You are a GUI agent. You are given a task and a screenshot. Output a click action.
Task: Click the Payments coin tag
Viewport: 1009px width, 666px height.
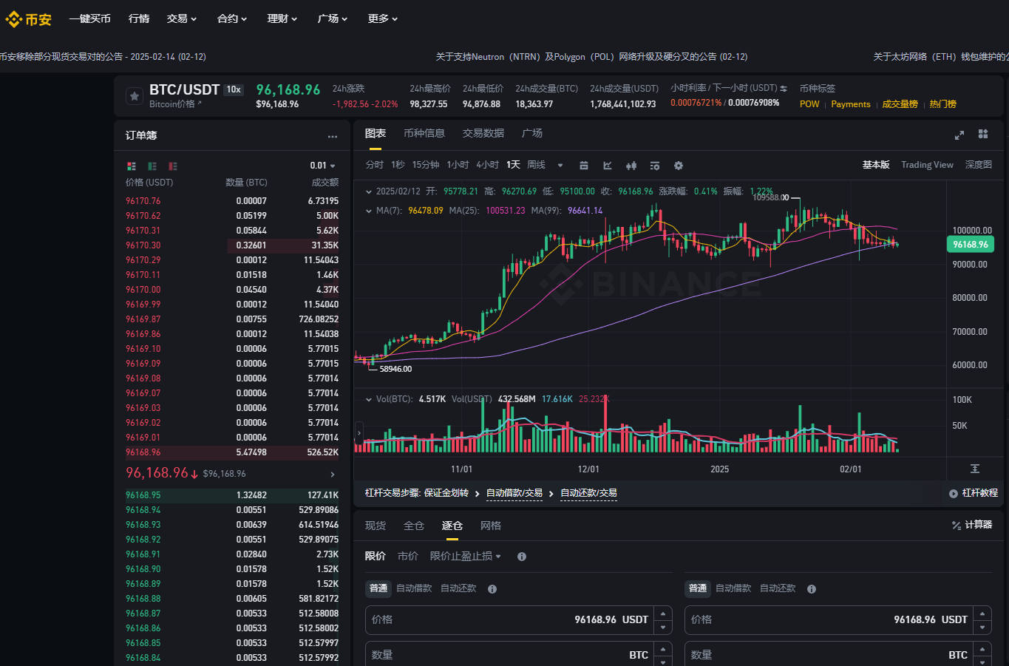[851, 104]
